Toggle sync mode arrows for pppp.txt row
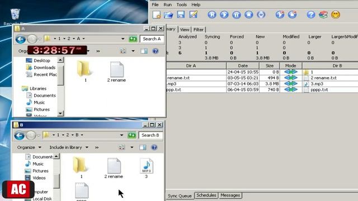The height and width of the screenshot is (201, 358). coord(291,90)
